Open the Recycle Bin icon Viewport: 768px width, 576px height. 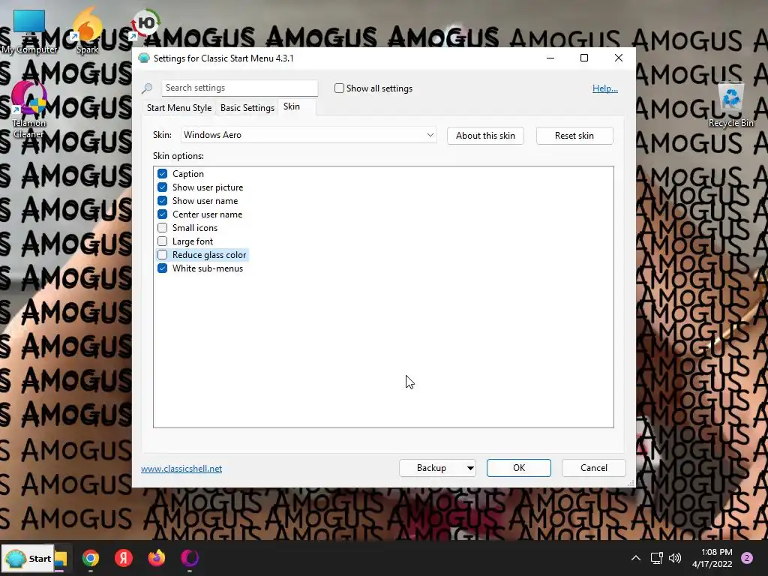coord(730,105)
